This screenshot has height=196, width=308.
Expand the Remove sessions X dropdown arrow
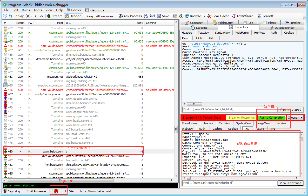tap(31, 16)
